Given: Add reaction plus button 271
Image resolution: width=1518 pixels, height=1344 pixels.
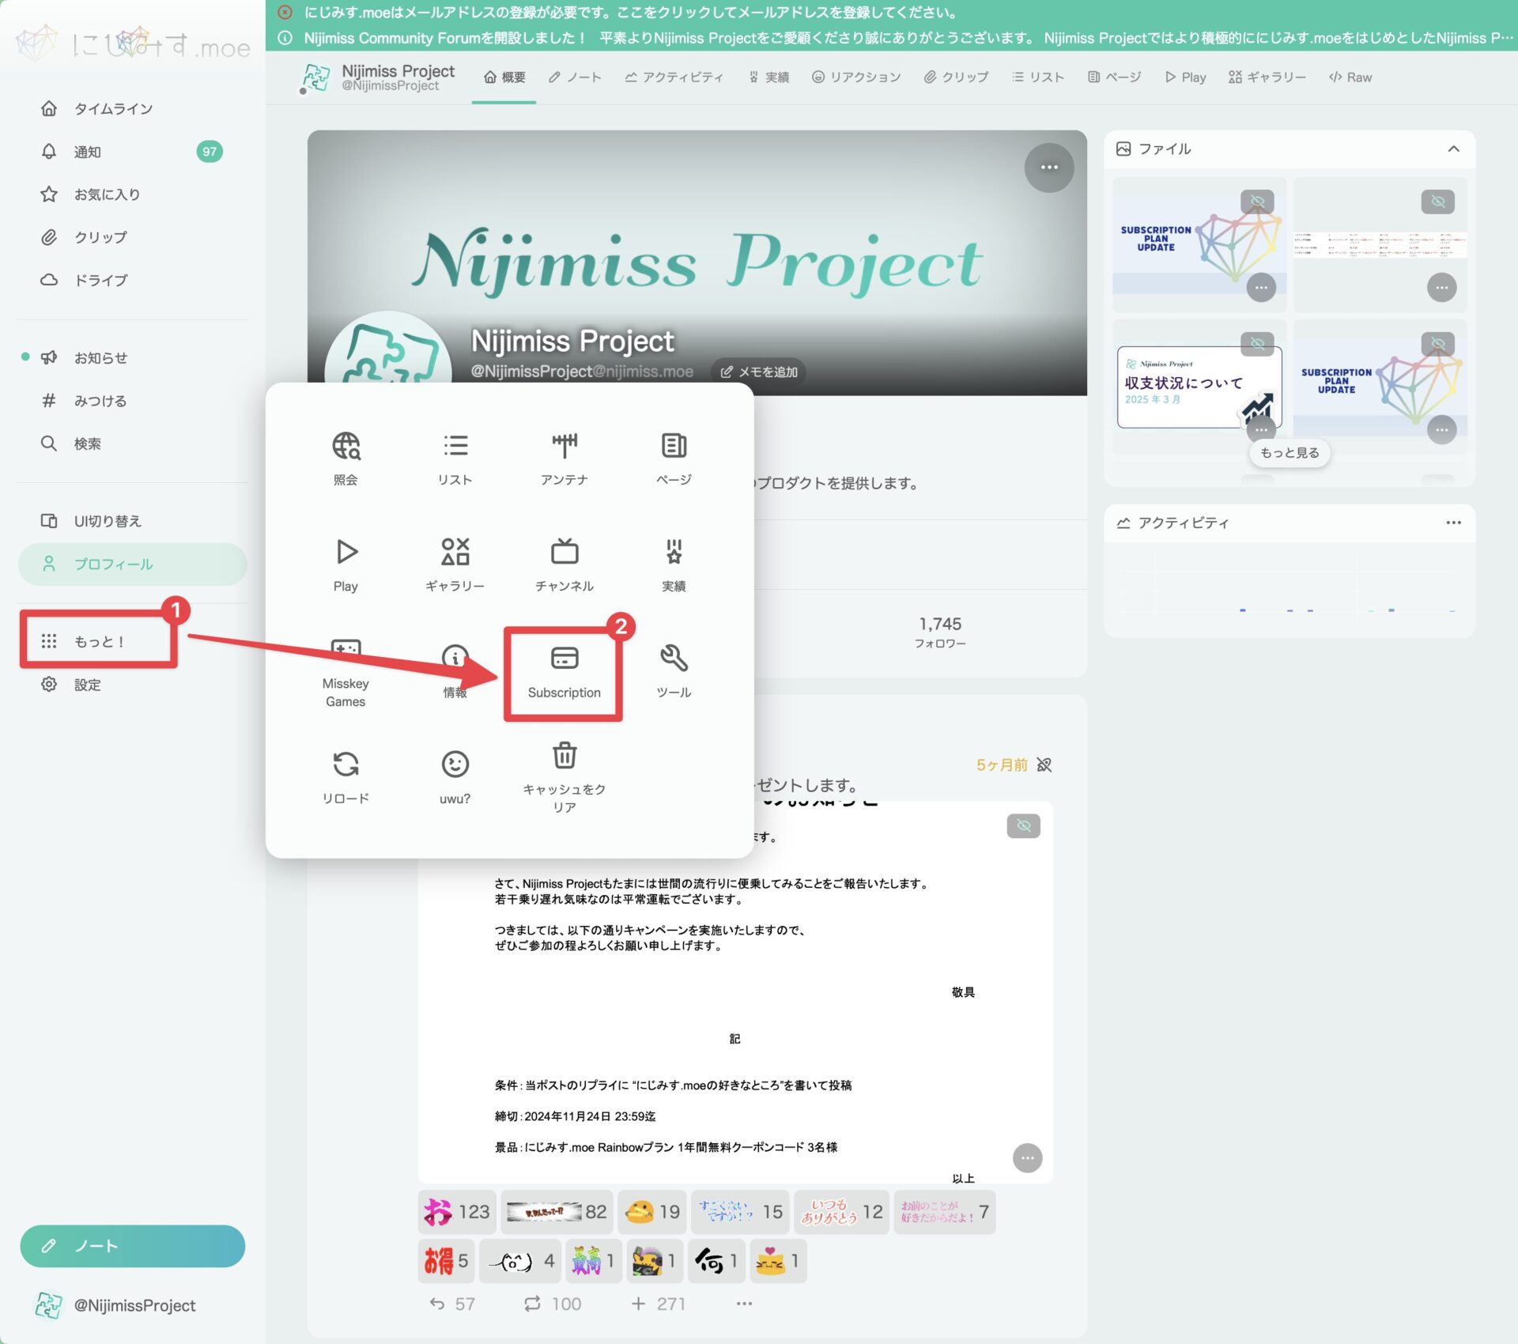Looking at the screenshot, I should (x=658, y=1304).
